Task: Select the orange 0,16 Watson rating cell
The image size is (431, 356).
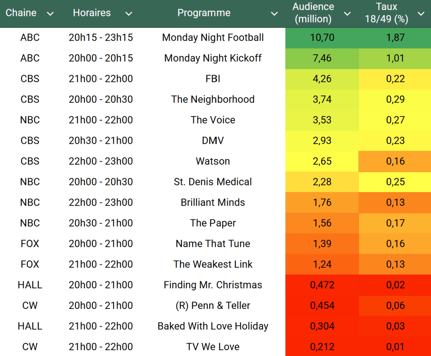Action: click(395, 161)
